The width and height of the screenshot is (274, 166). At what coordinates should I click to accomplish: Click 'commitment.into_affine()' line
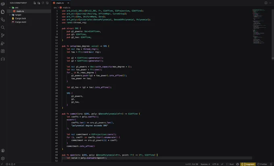[x=81, y=146]
